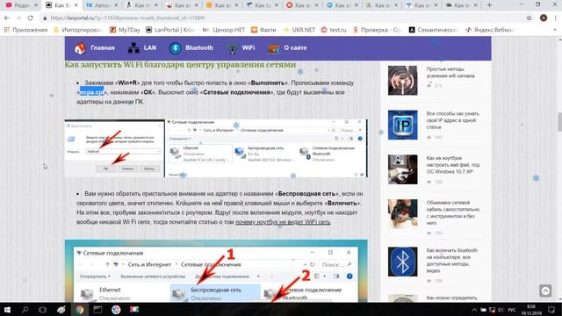
Task: Open article "Простые методы усиления wifi сигнала"
Action: (x=450, y=72)
